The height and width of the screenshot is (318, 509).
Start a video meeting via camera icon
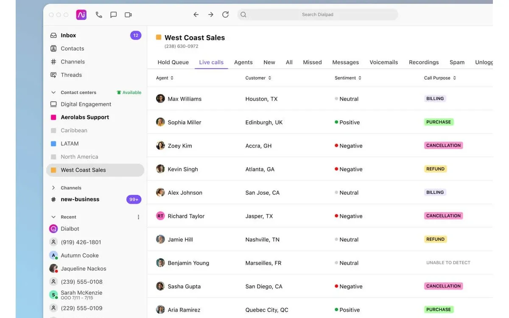128,15
